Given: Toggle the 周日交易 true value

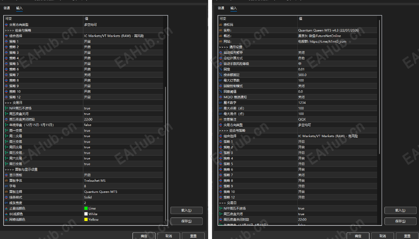Looking at the screenshot, I should [123, 164].
